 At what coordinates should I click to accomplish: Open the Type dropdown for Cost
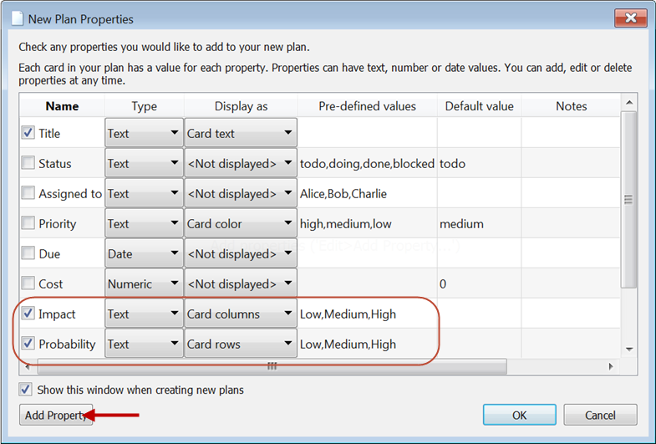[x=144, y=283]
